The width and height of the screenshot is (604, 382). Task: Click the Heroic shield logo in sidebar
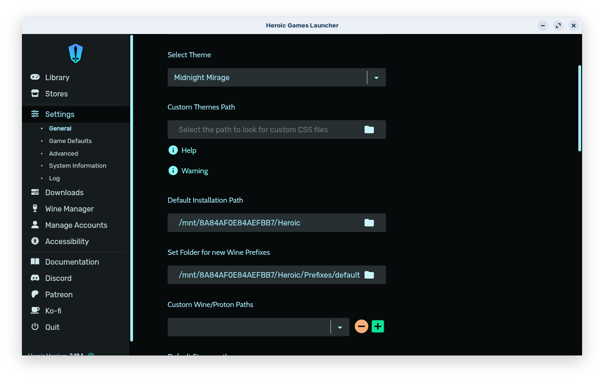(76, 53)
